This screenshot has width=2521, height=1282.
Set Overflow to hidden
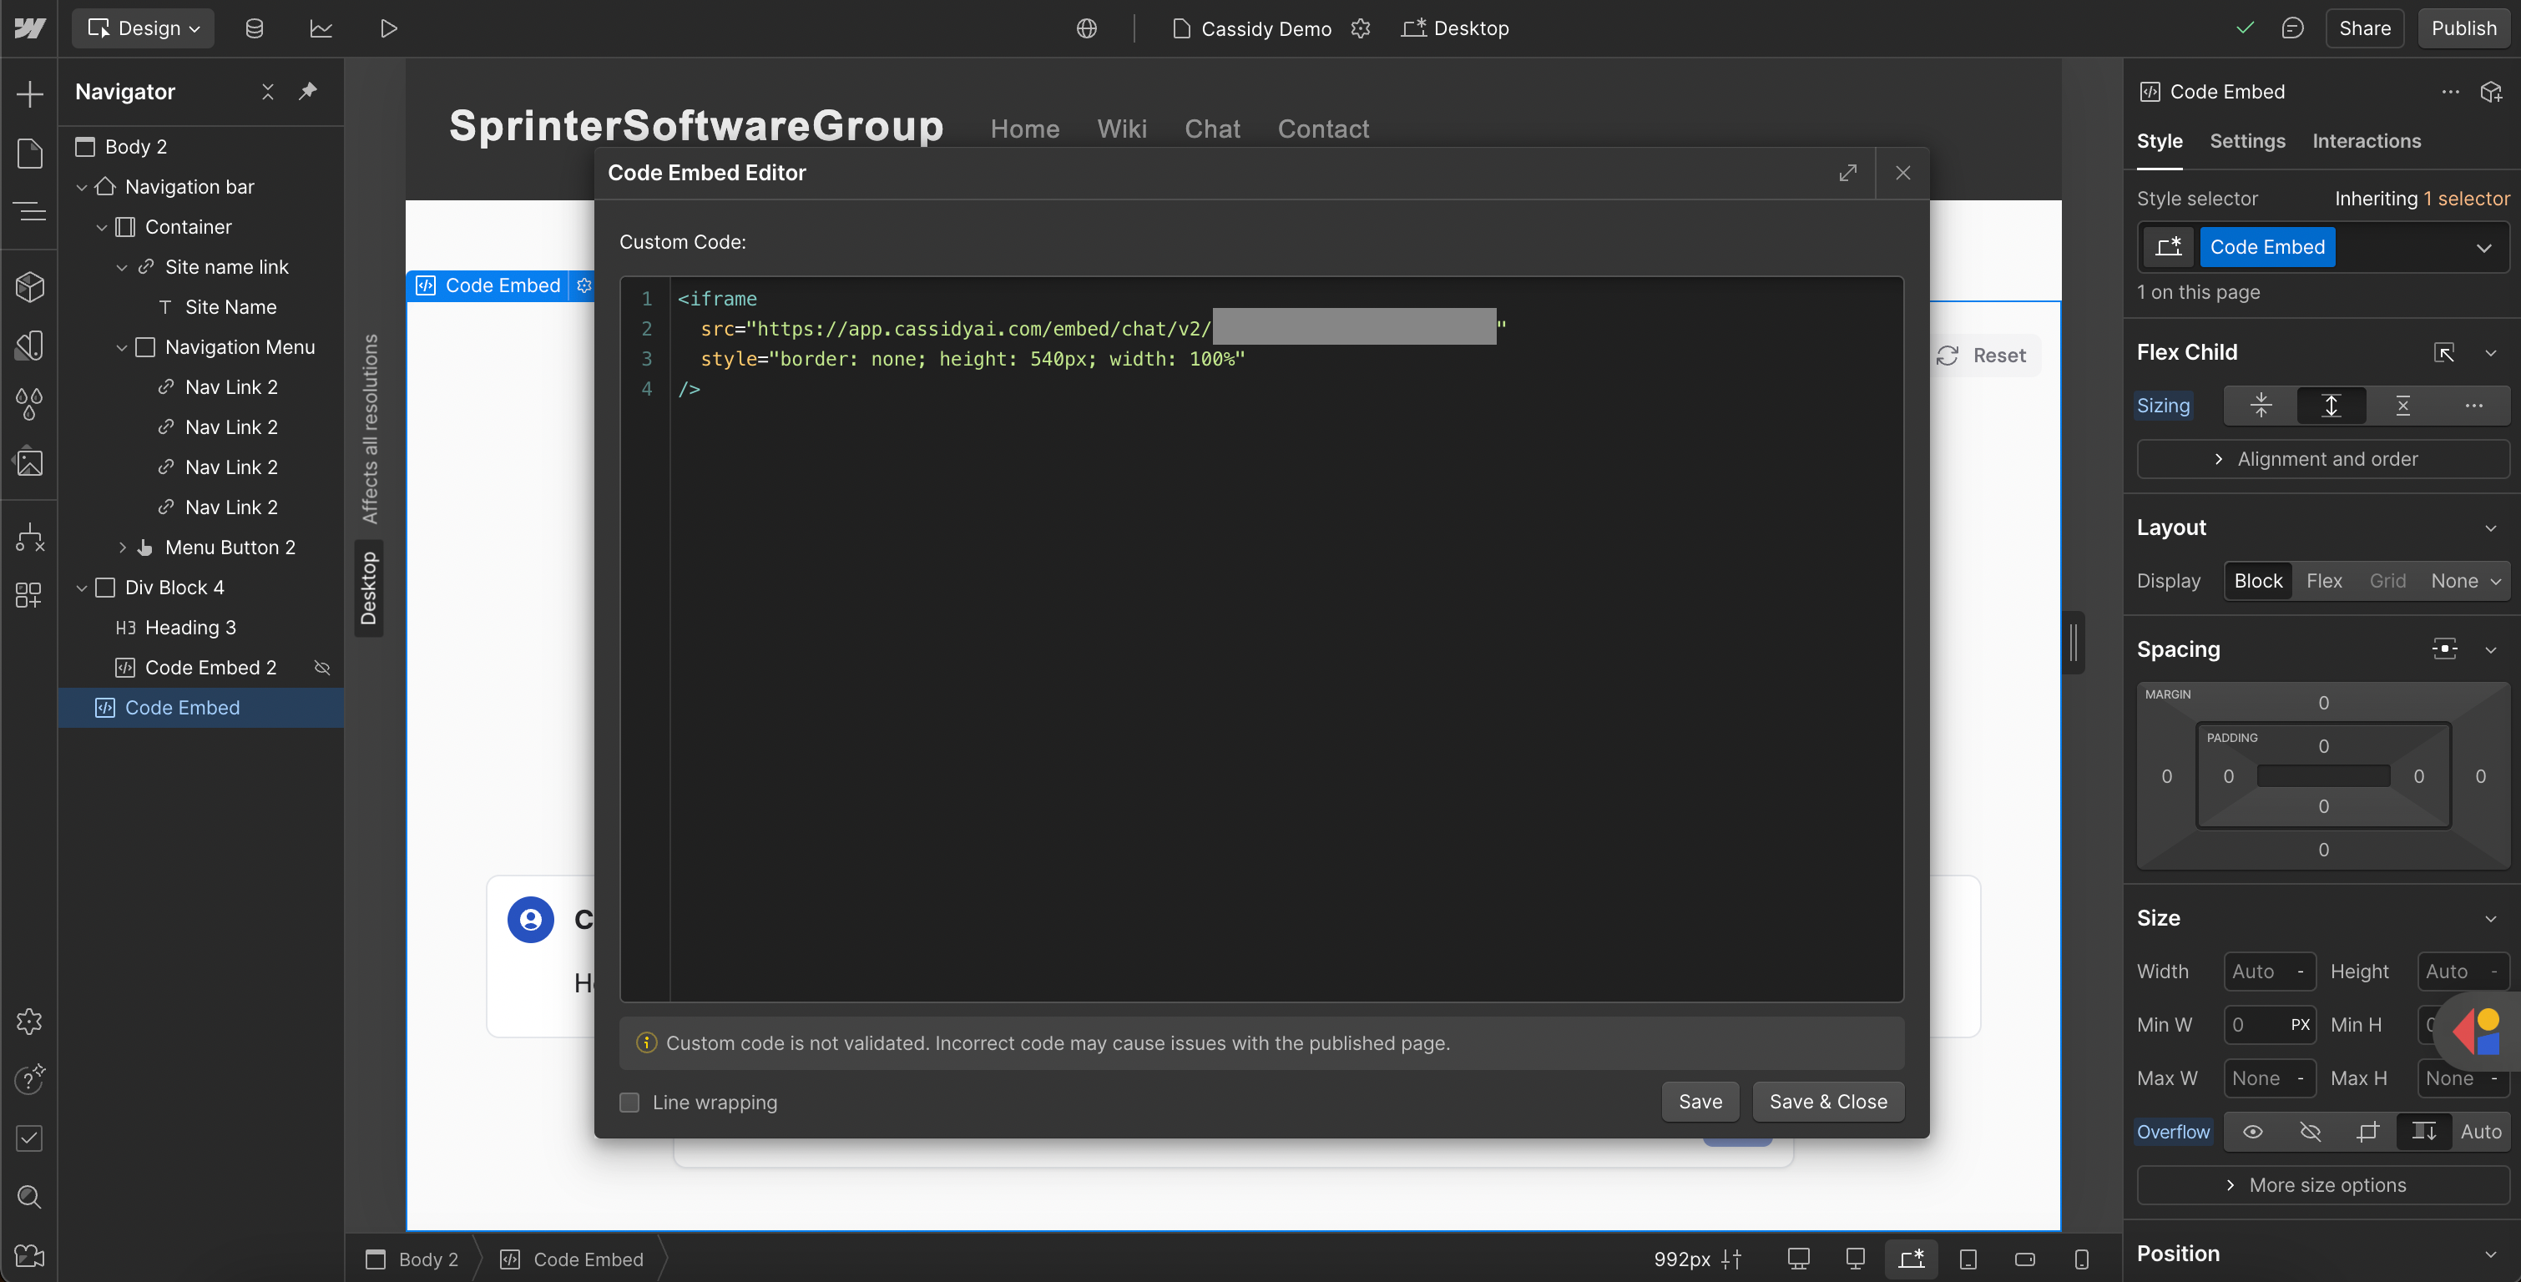pos(2311,1133)
